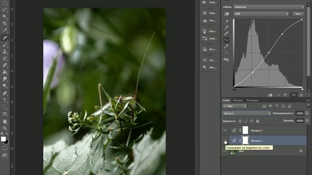This screenshot has width=312, height=175.
Task: Select the Zoom tool
Action: coord(5,128)
